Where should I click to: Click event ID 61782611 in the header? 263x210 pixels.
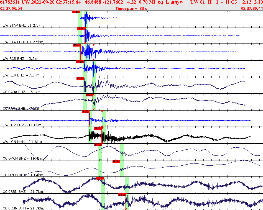(x=10, y=3)
